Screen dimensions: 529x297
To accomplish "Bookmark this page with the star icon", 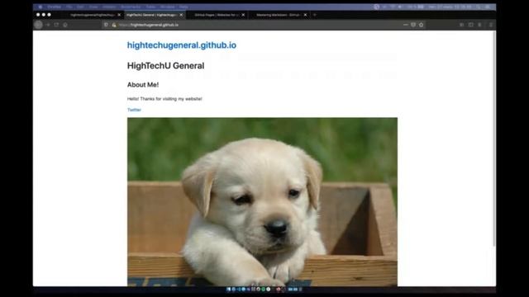I will click(x=421, y=25).
